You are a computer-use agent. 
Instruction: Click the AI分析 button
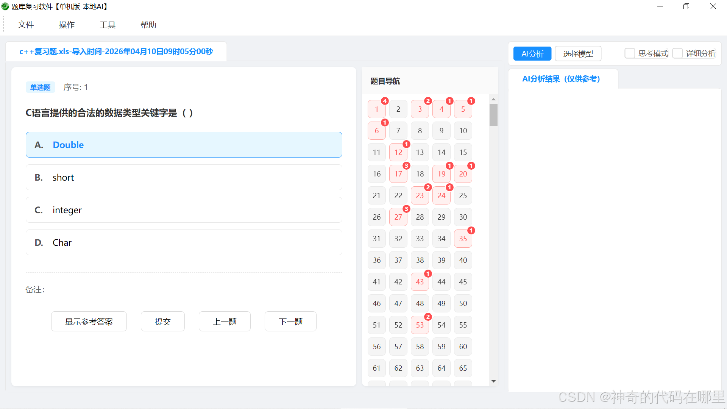[532, 54]
